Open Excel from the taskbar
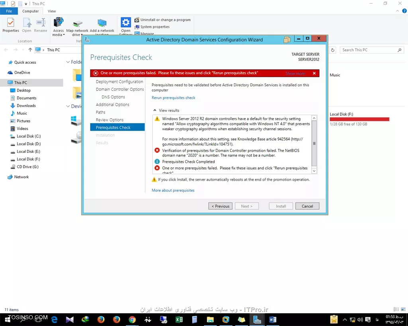The width and height of the screenshot is (408, 326). tap(179, 320)
